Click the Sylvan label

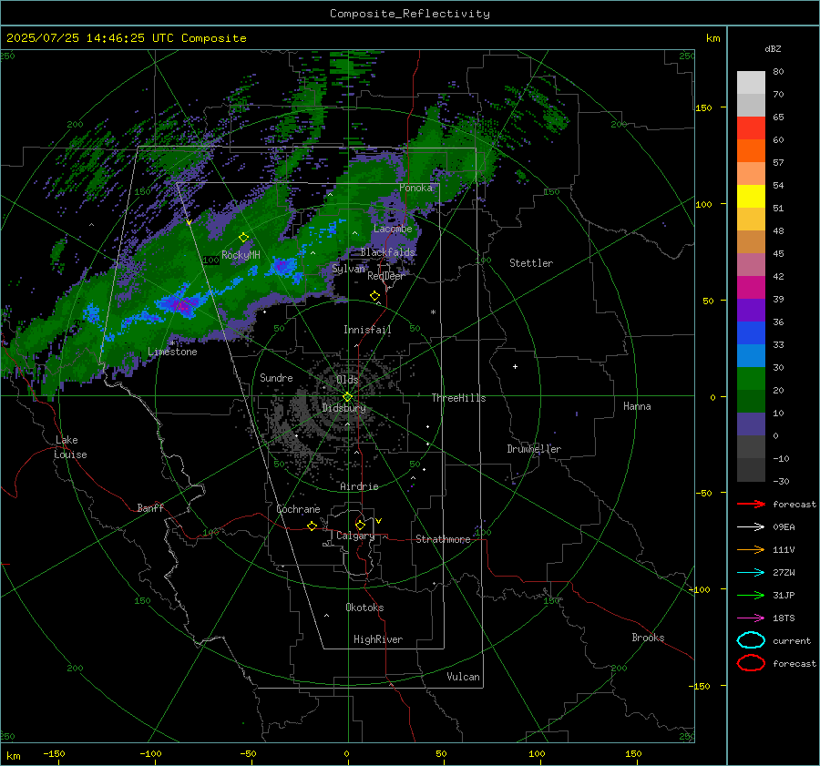point(348,269)
